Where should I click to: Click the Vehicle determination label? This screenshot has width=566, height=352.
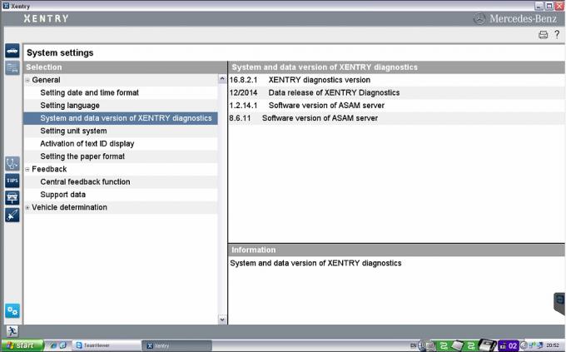(x=69, y=207)
